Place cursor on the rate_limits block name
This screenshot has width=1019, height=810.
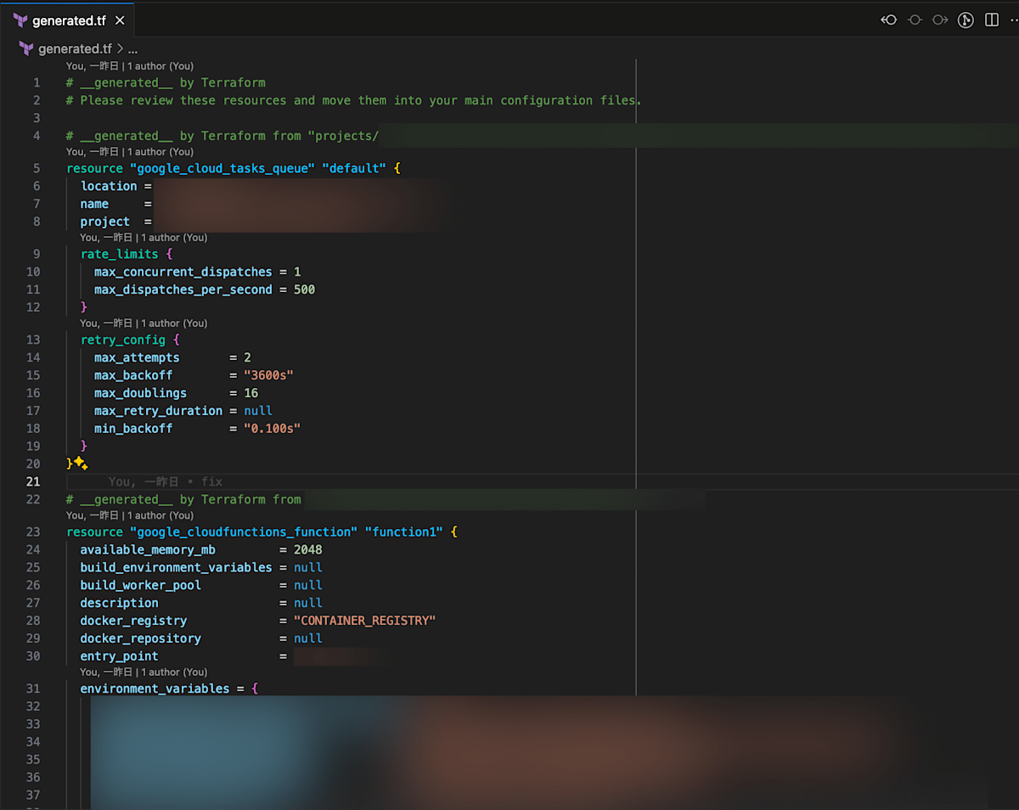tap(119, 254)
